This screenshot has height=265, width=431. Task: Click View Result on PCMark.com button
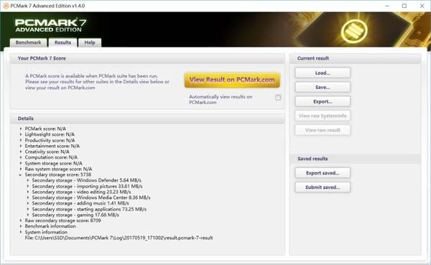[232, 80]
